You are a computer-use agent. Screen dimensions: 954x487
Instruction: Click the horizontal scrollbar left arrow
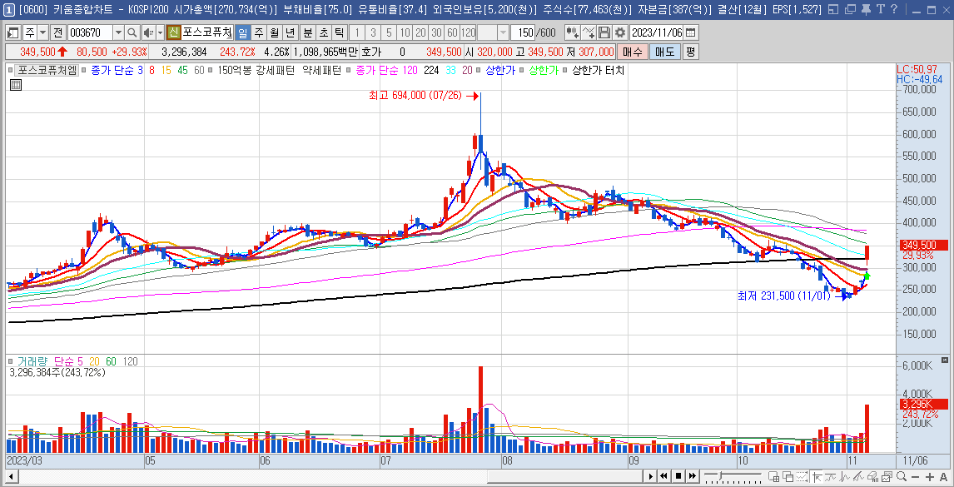[11, 476]
